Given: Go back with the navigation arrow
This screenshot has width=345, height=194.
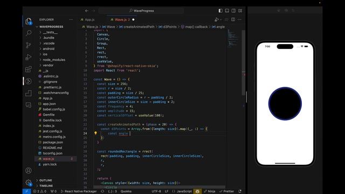Looking at the screenshot, I should coord(87,11).
